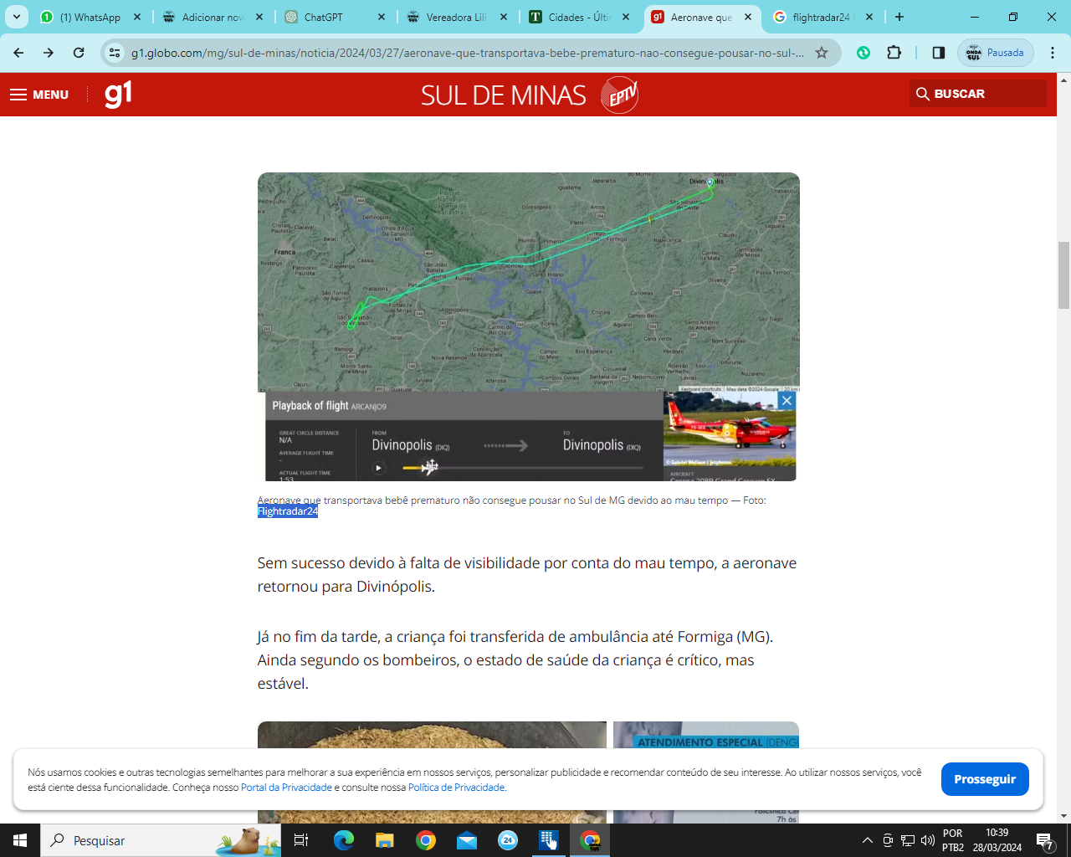Play the flight playback
This screenshot has width=1071, height=857.
coord(378,468)
